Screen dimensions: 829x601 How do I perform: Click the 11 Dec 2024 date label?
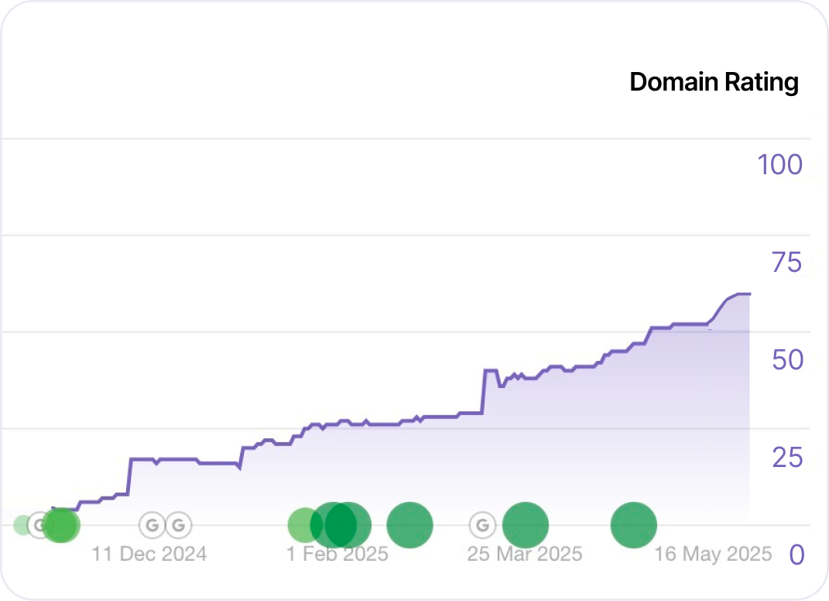(x=149, y=554)
